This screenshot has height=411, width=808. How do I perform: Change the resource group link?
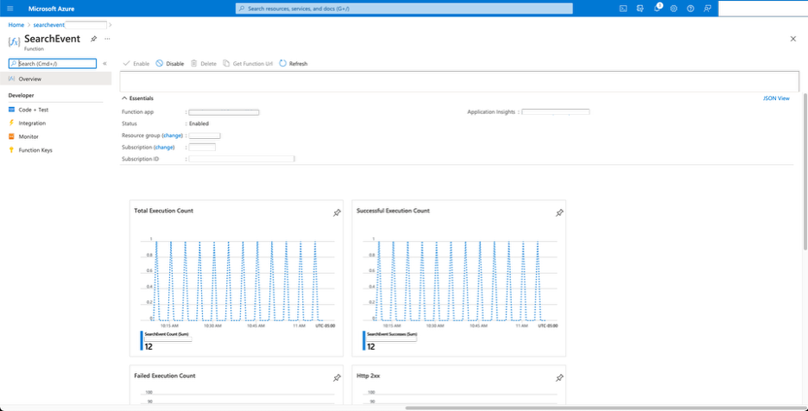click(172, 136)
